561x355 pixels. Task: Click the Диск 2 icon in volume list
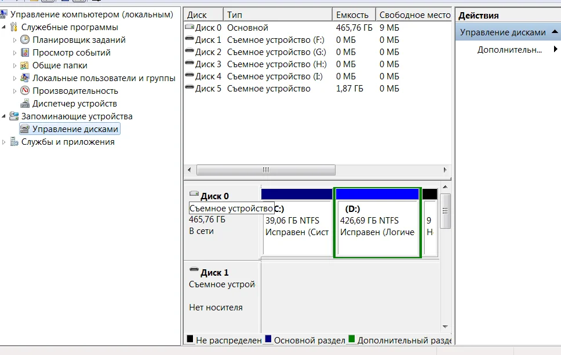(x=190, y=50)
